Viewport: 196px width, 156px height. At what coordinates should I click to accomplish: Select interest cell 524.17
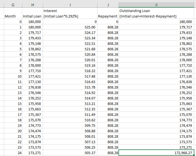pyautogui.click(x=70, y=33)
